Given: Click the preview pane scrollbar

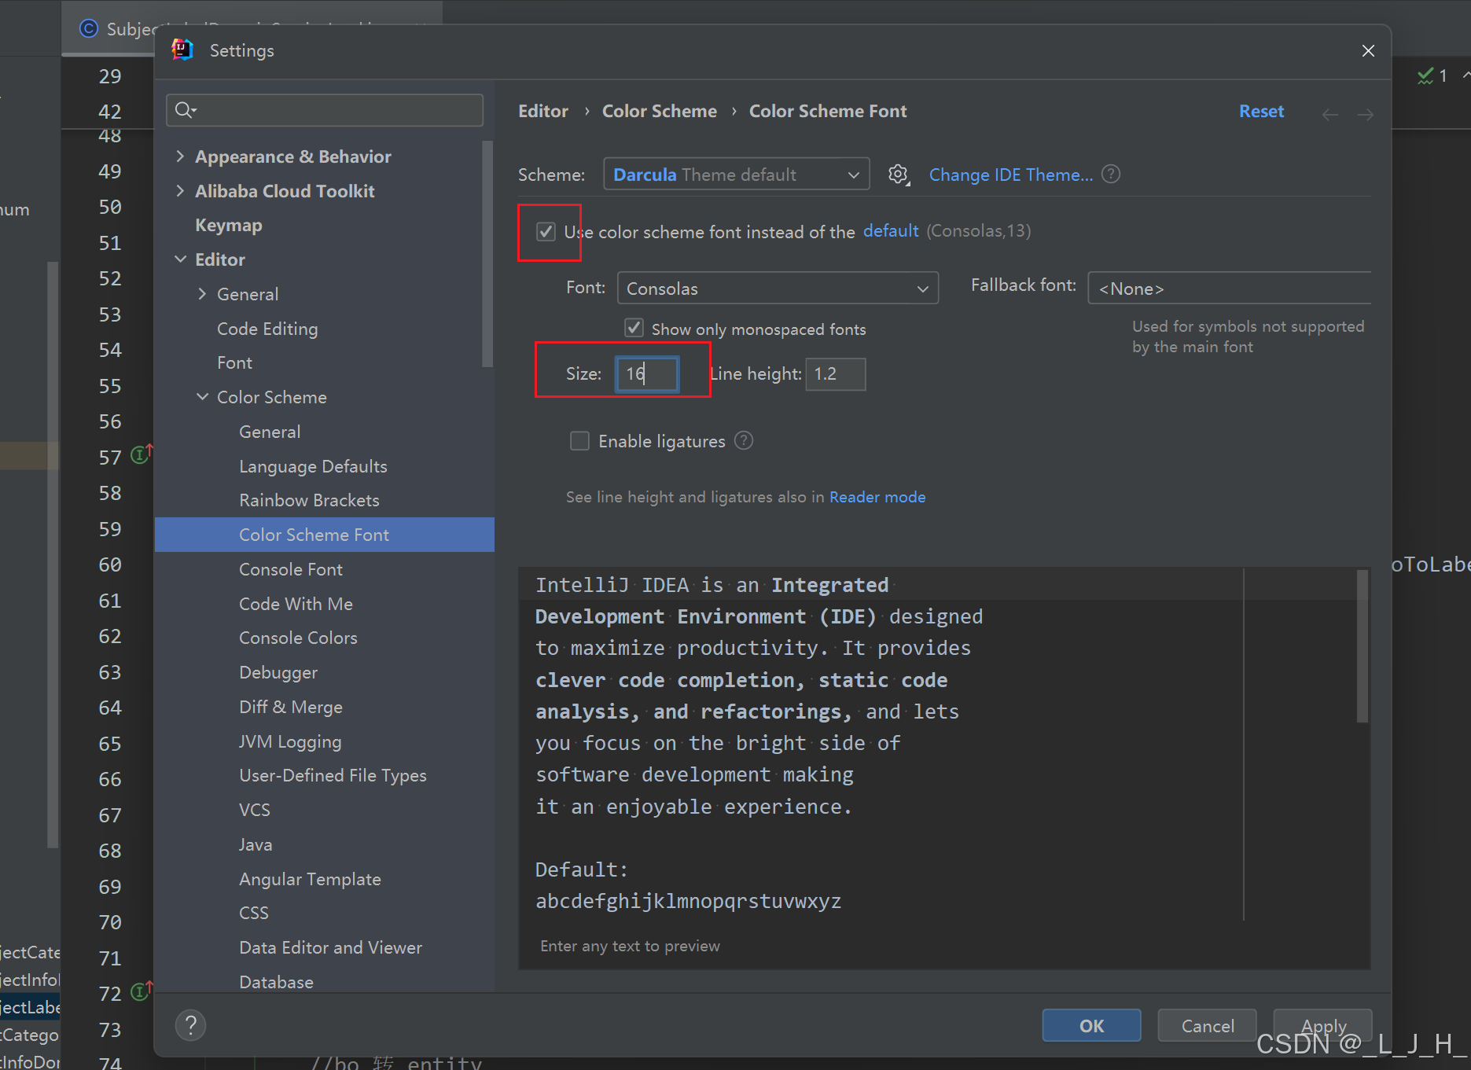Looking at the screenshot, I should coord(1363,646).
